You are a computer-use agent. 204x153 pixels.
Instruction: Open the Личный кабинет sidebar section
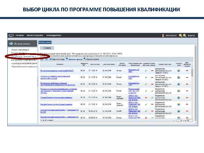(22, 44)
